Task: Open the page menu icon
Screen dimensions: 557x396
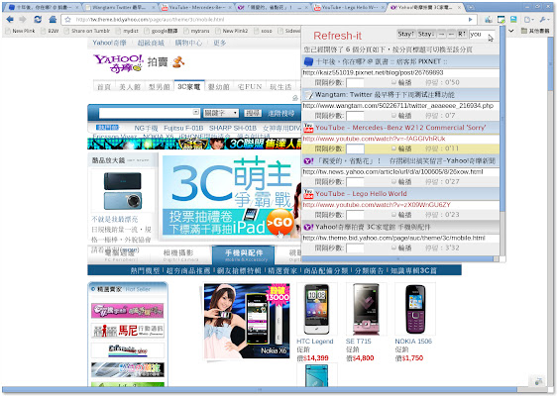Action: [x=529, y=20]
